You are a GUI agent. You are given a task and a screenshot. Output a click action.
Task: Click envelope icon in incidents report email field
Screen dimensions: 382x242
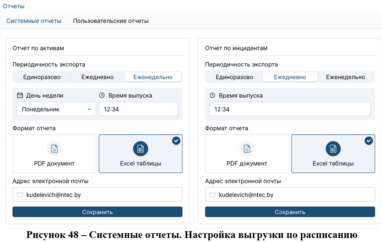click(x=212, y=195)
